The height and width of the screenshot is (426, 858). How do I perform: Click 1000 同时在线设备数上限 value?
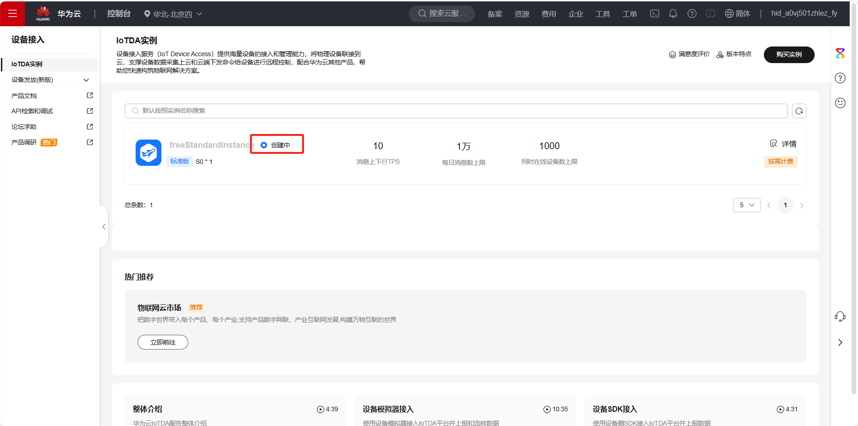pos(549,146)
